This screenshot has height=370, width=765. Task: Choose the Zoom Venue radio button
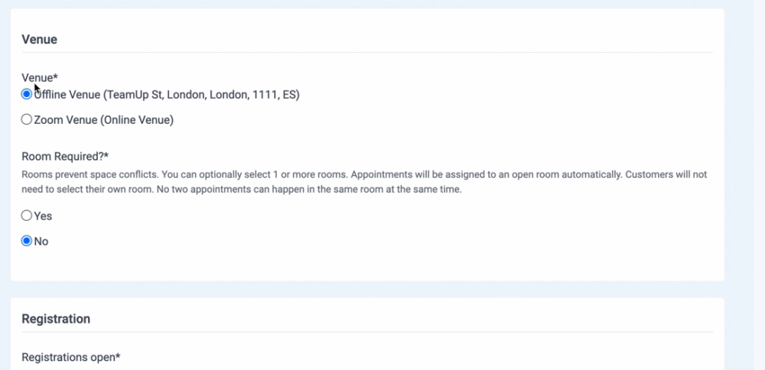tap(27, 119)
